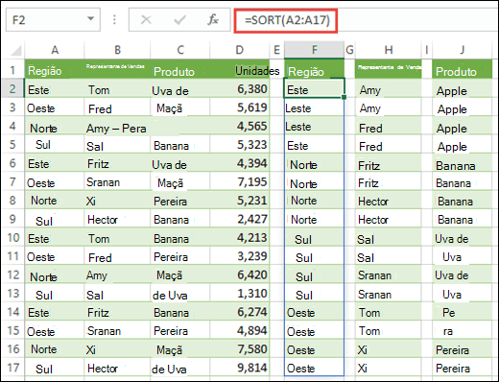
Task: Select active cell F2 containing Este
Action: pyautogui.click(x=314, y=88)
